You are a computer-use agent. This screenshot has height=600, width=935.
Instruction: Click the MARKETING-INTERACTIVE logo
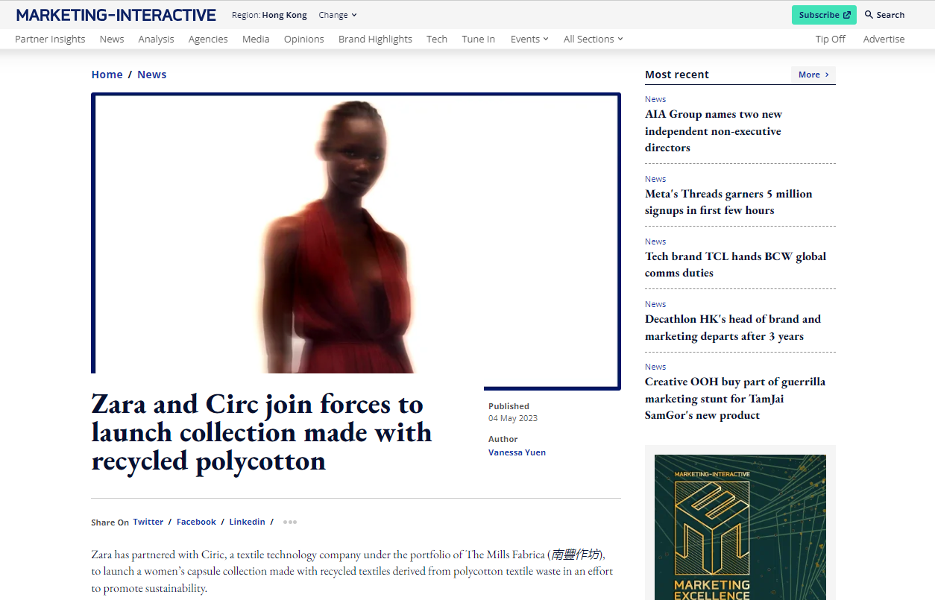pos(116,14)
